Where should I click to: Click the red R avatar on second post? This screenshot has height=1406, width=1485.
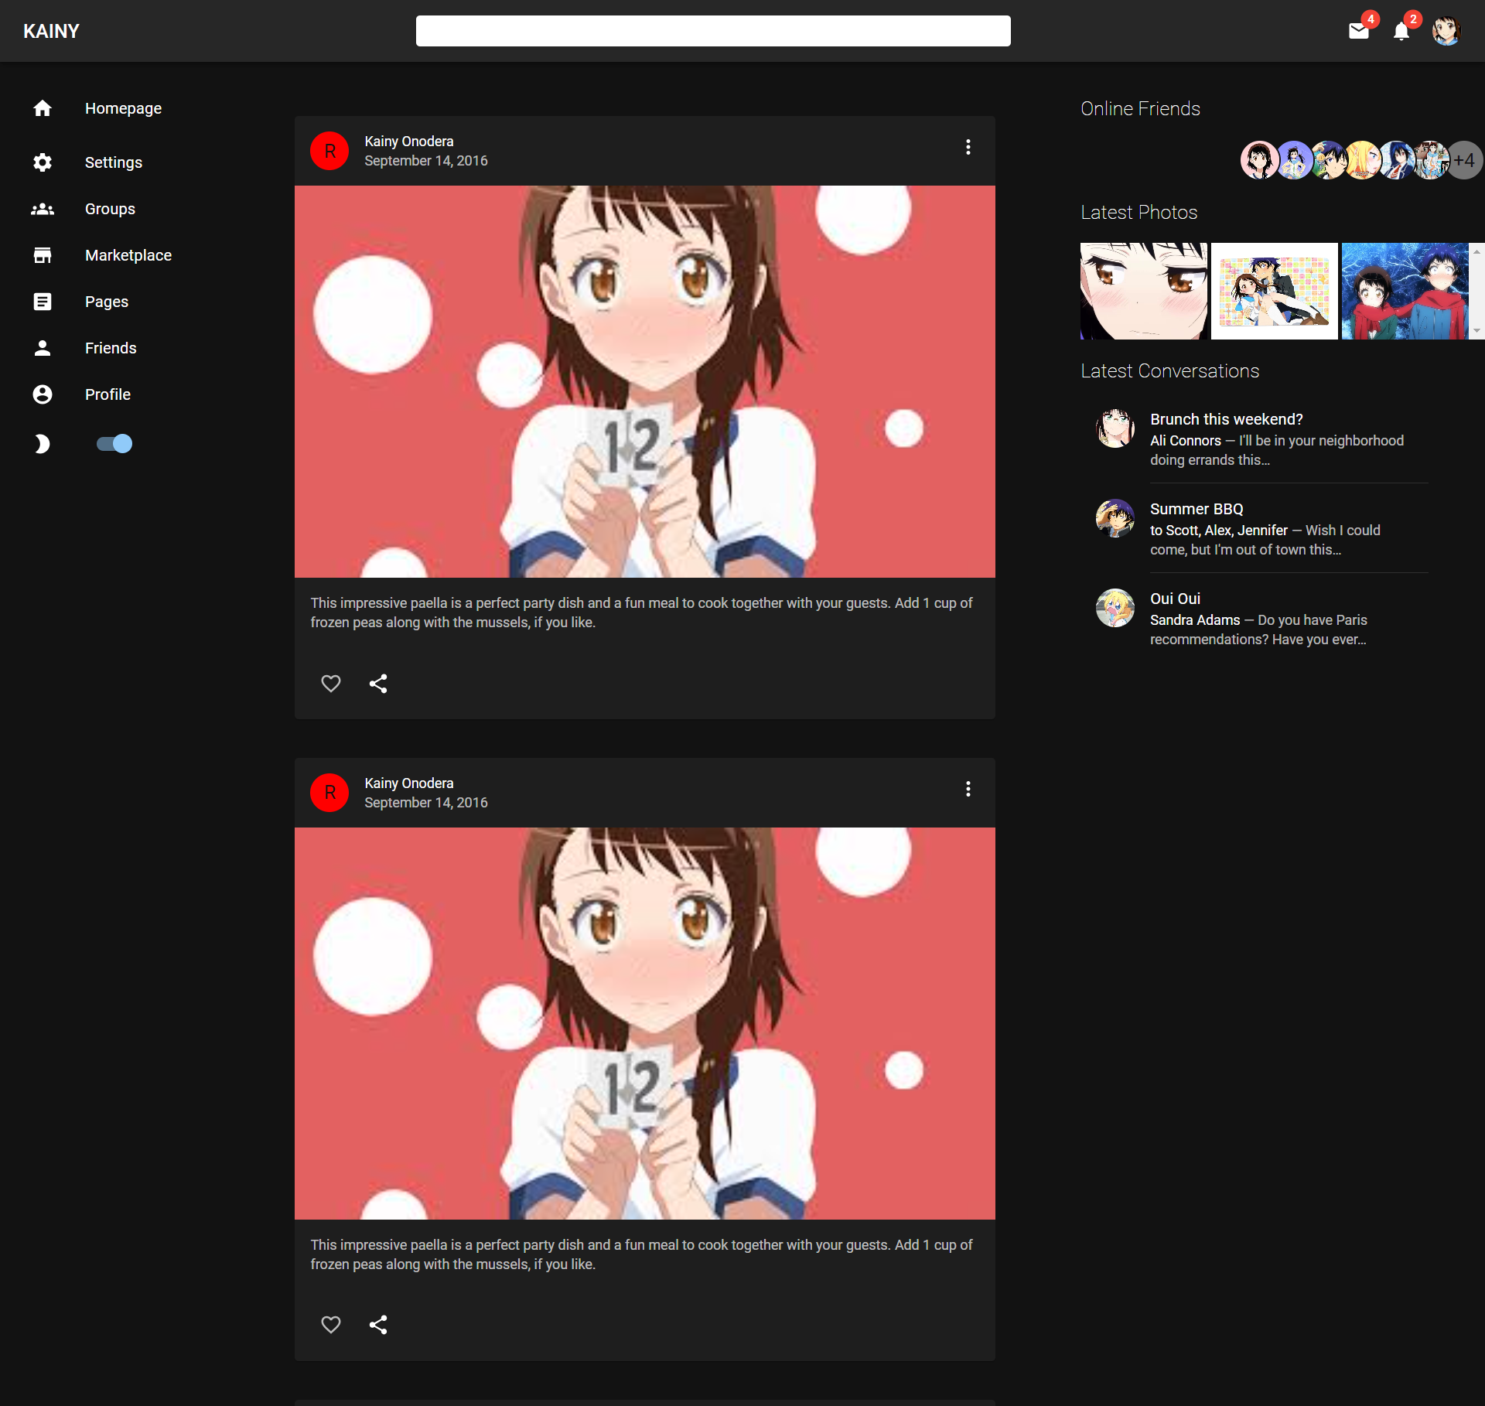329,793
